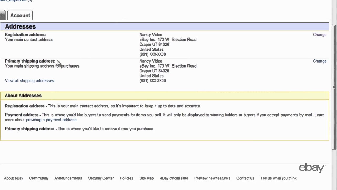The height and width of the screenshot is (190, 337).
Task: Select bold 'Registration address' in About box
Action: (25, 106)
